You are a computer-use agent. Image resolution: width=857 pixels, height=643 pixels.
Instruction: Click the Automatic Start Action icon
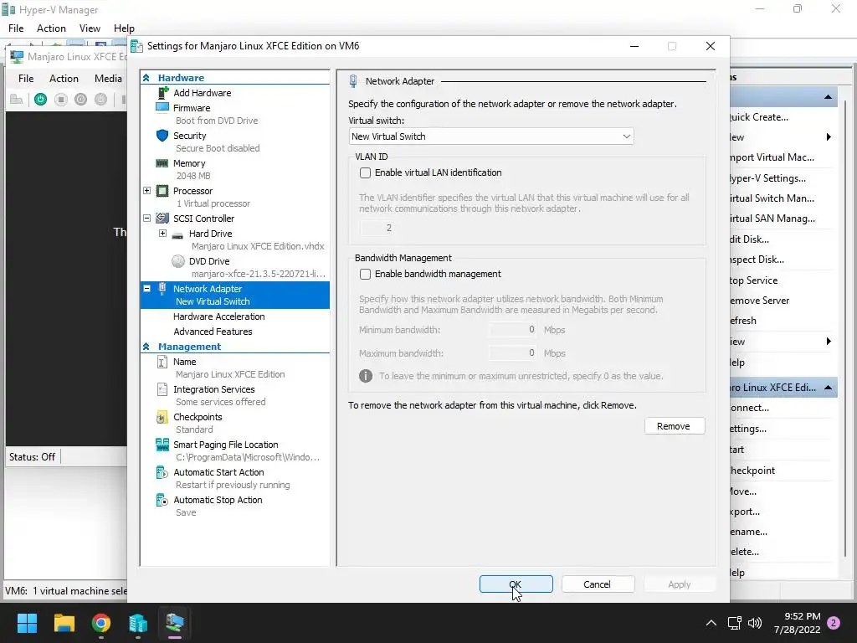(162, 472)
